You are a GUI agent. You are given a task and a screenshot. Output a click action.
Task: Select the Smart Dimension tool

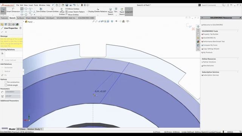[x=13, y=11]
